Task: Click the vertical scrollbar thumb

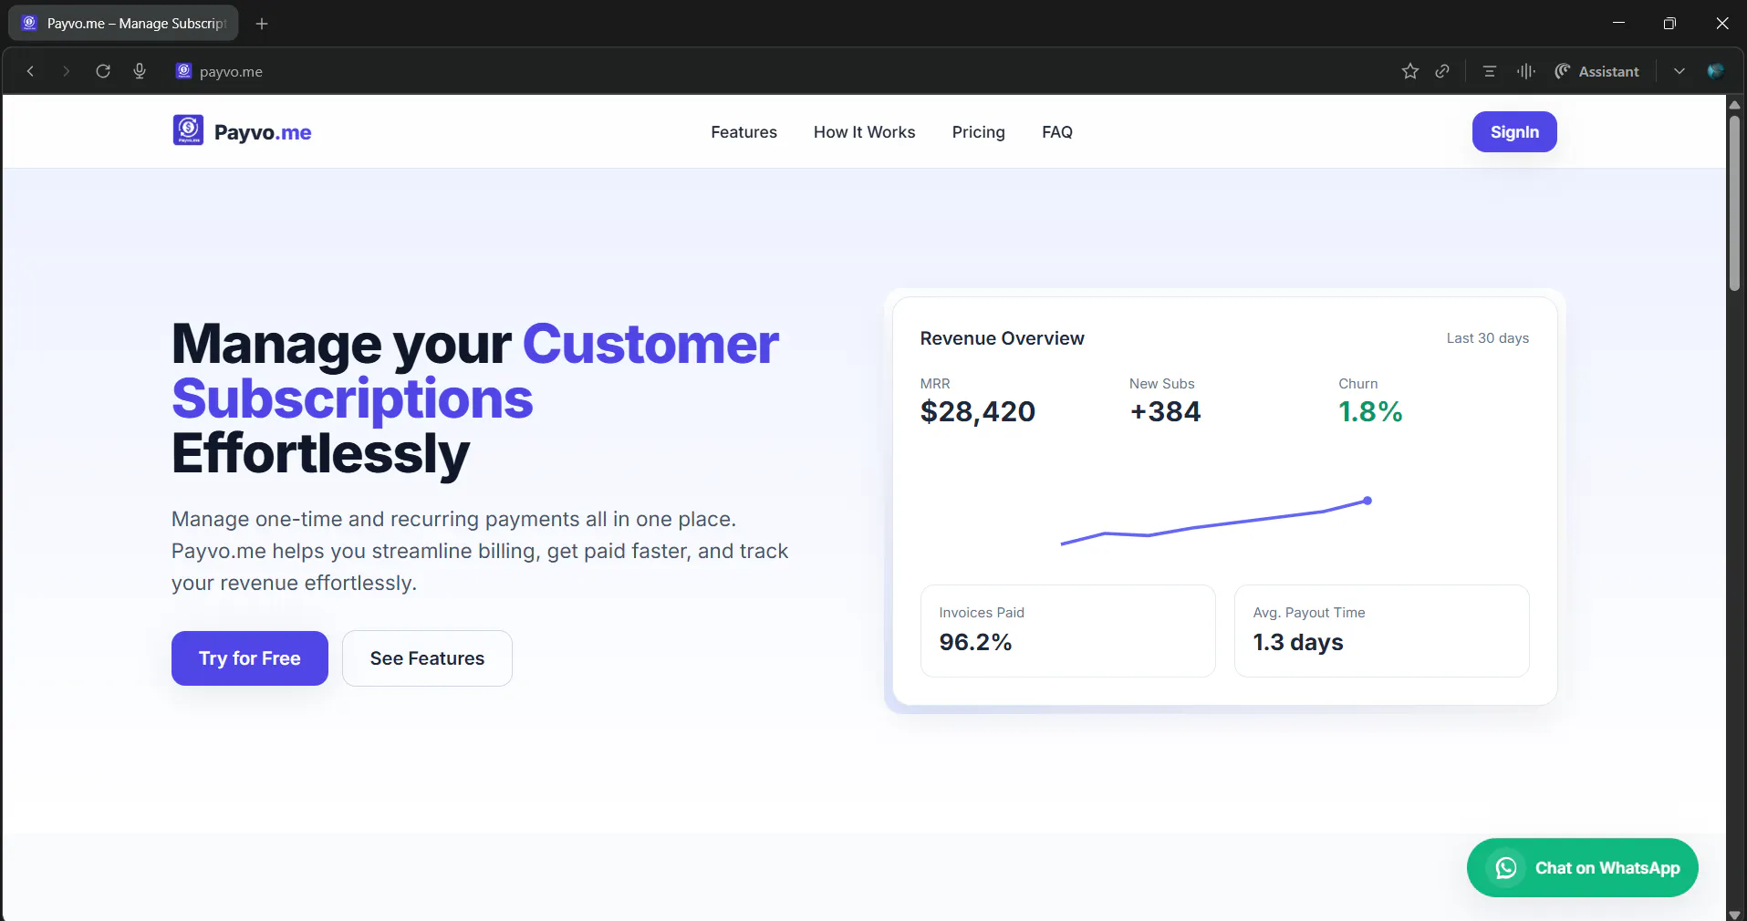Action: (1734, 202)
